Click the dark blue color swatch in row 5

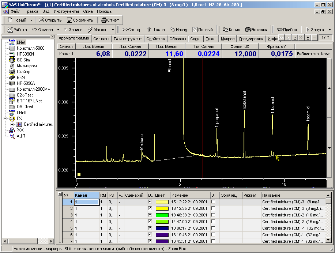[x=162, y=229]
